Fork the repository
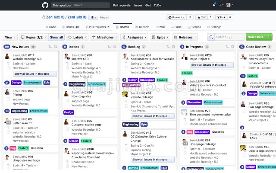The width and height of the screenshot is (276, 173). click(221, 17)
